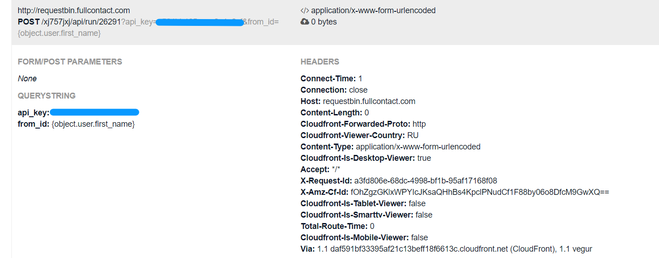Click the bold POST method label

[29, 22]
